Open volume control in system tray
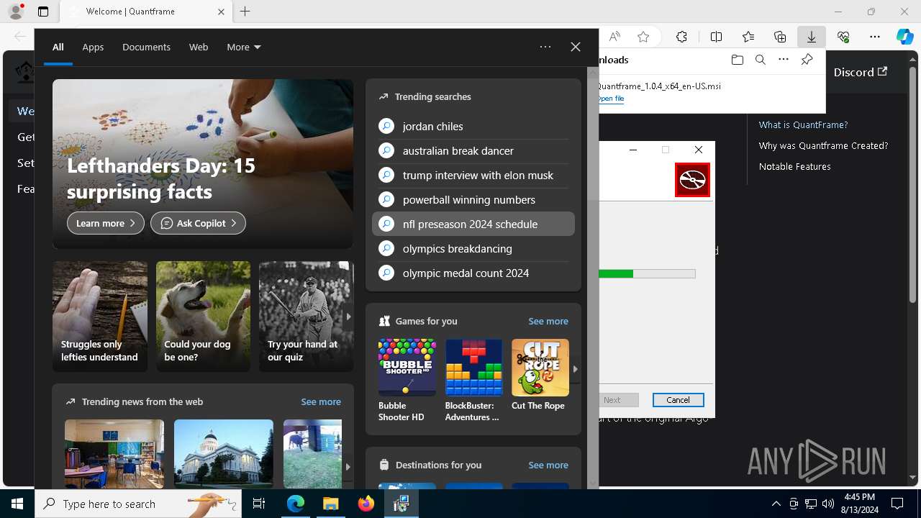 tap(828, 504)
